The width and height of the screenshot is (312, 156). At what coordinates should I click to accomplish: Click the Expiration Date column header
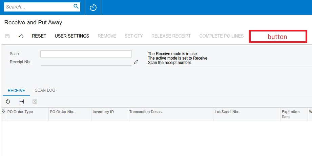tap(294, 114)
